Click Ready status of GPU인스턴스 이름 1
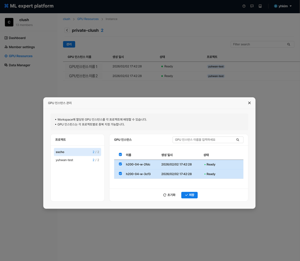Image resolution: width=300 pixels, height=261 pixels. (x=167, y=66)
